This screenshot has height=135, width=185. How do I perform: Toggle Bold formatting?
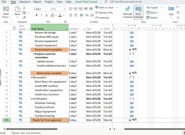coord(36,15)
